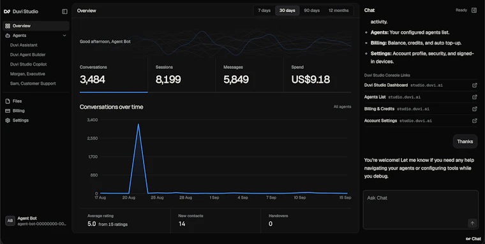Click the Average rating 5.0 value
The image size is (485, 244).
(91, 224)
